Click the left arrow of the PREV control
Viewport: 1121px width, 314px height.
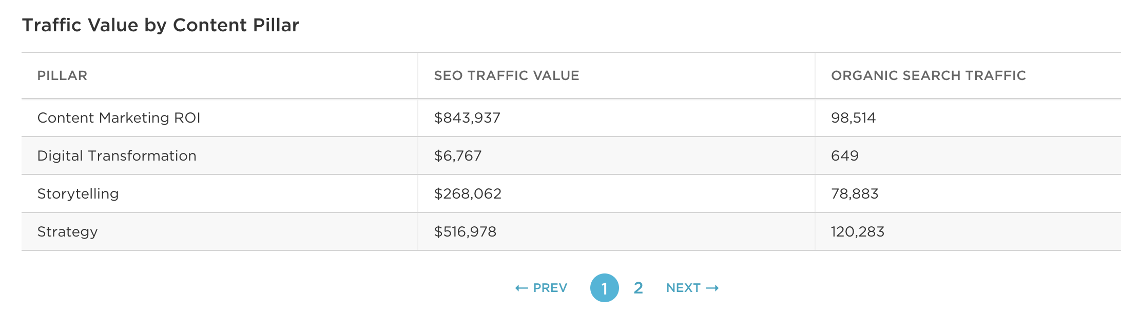point(521,287)
